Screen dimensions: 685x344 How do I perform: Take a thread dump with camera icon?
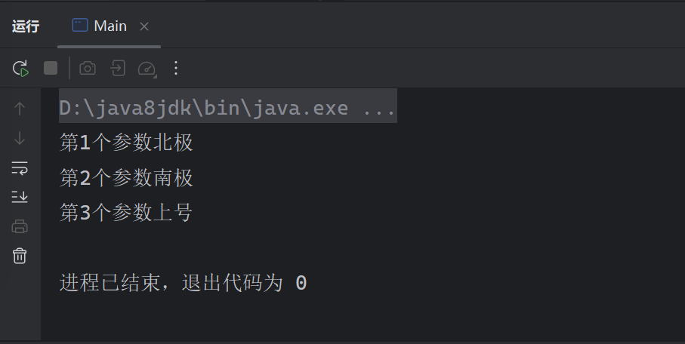[x=88, y=69]
